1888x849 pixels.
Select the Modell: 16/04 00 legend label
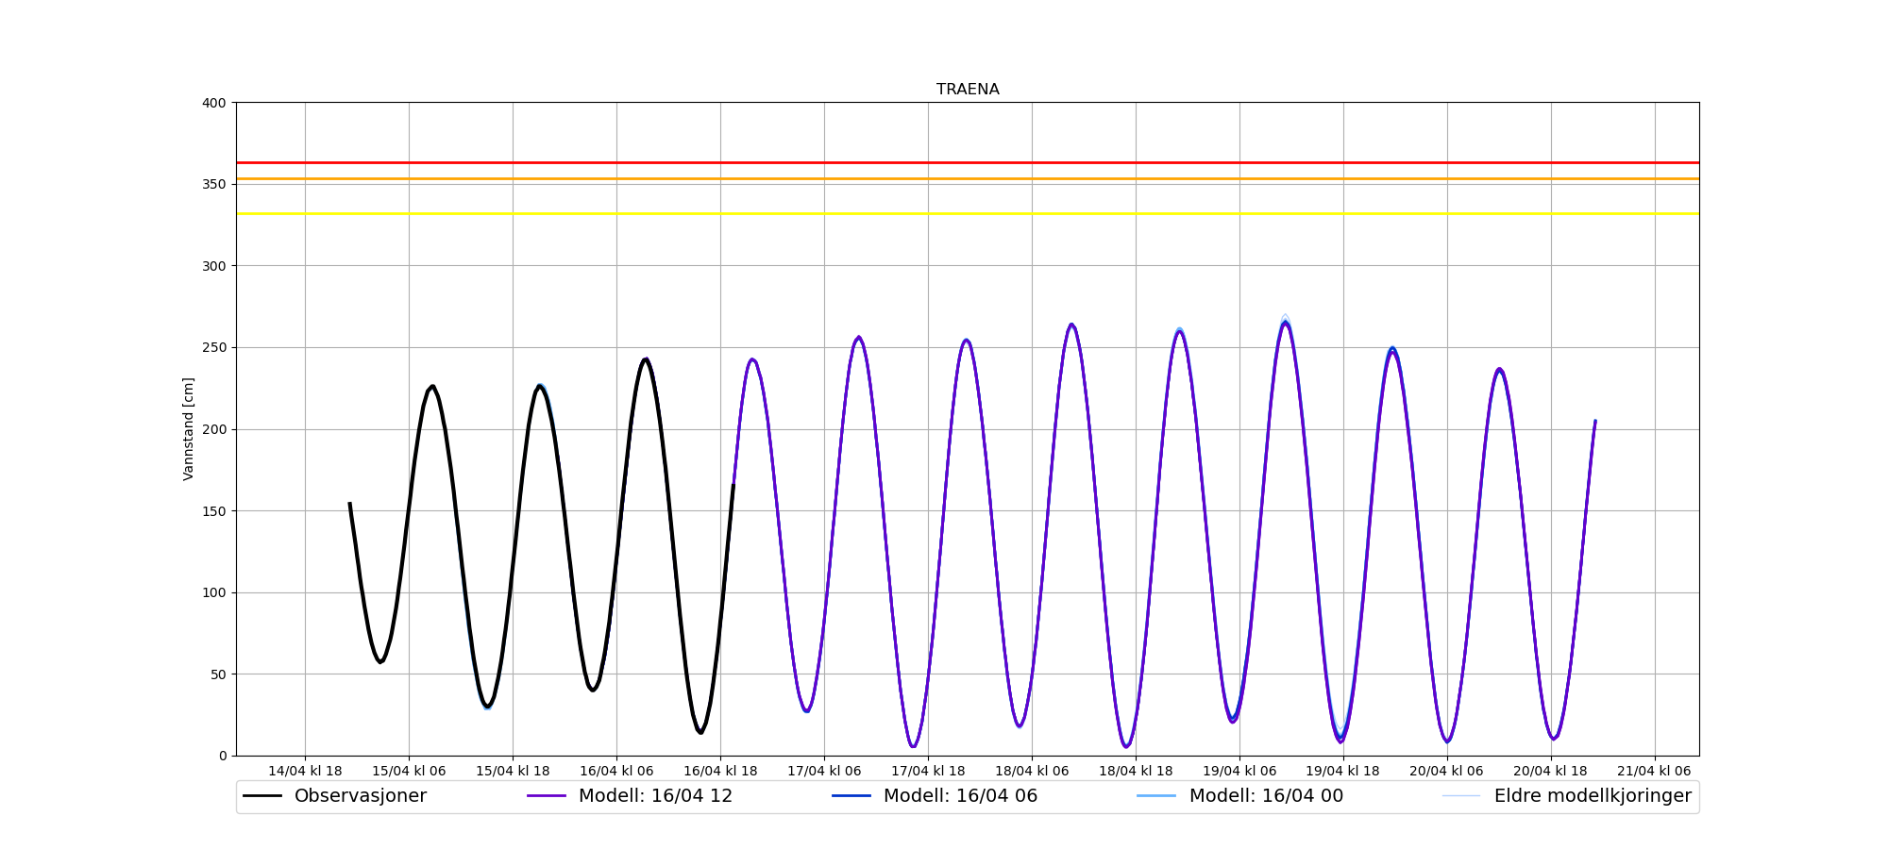point(1266,796)
